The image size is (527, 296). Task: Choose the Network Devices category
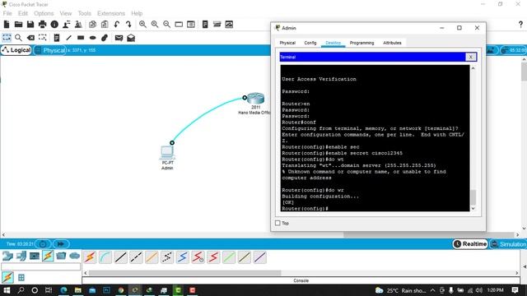[x=7, y=256]
